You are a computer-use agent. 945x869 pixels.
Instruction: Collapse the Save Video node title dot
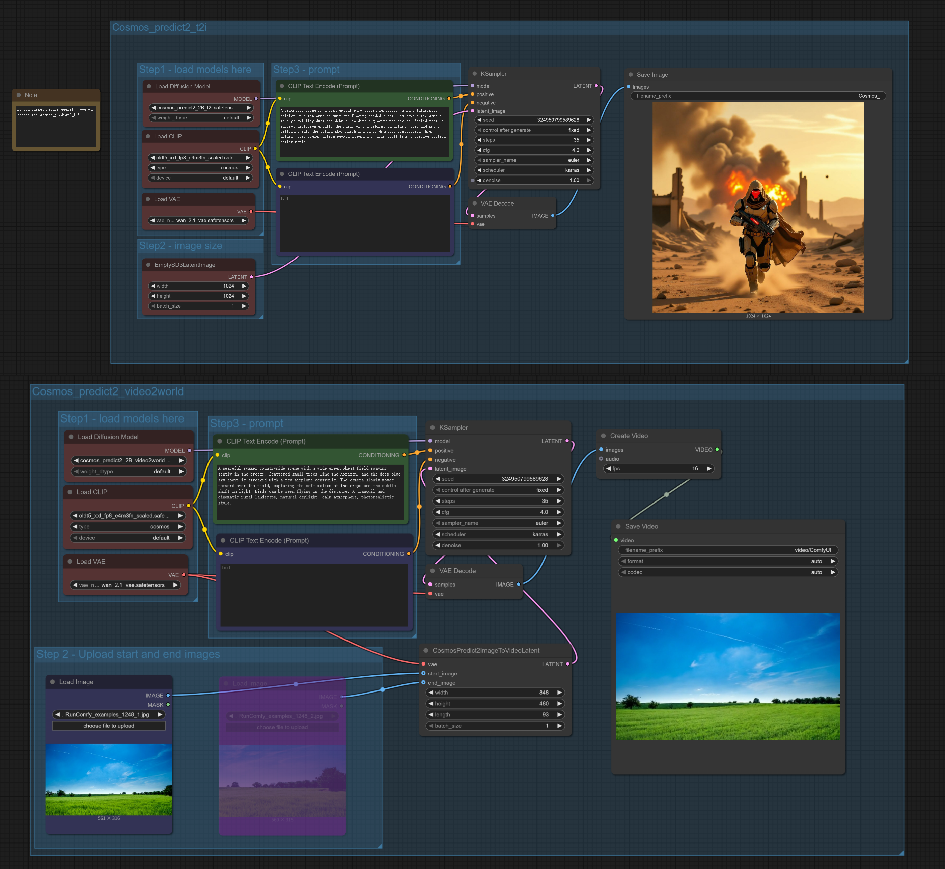pyautogui.click(x=618, y=527)
